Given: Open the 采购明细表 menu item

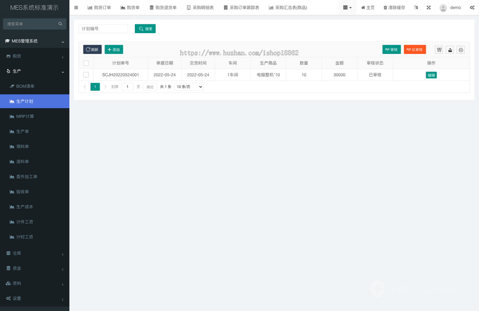Looking at the screenshot, I should (200, 7).
